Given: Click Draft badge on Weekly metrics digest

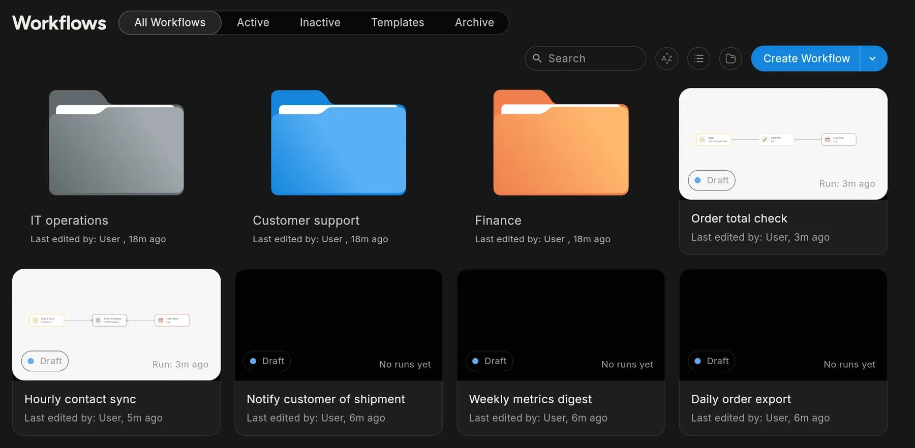Looking at the screenshot, I should pos(489,361).
